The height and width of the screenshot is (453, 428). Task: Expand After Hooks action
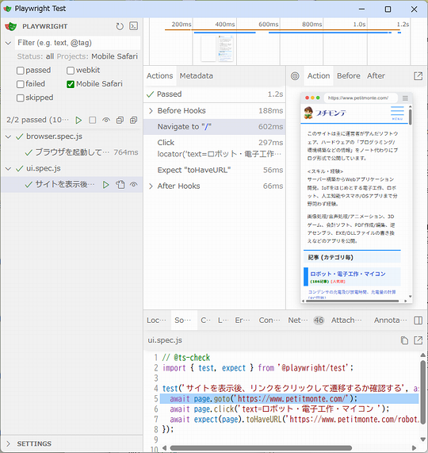[x=151, y=186]
